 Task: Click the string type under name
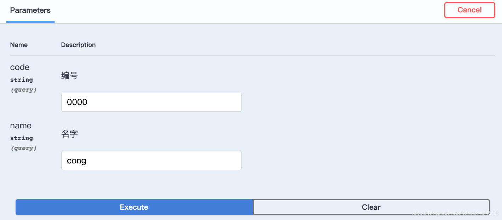tap(22, 138)
